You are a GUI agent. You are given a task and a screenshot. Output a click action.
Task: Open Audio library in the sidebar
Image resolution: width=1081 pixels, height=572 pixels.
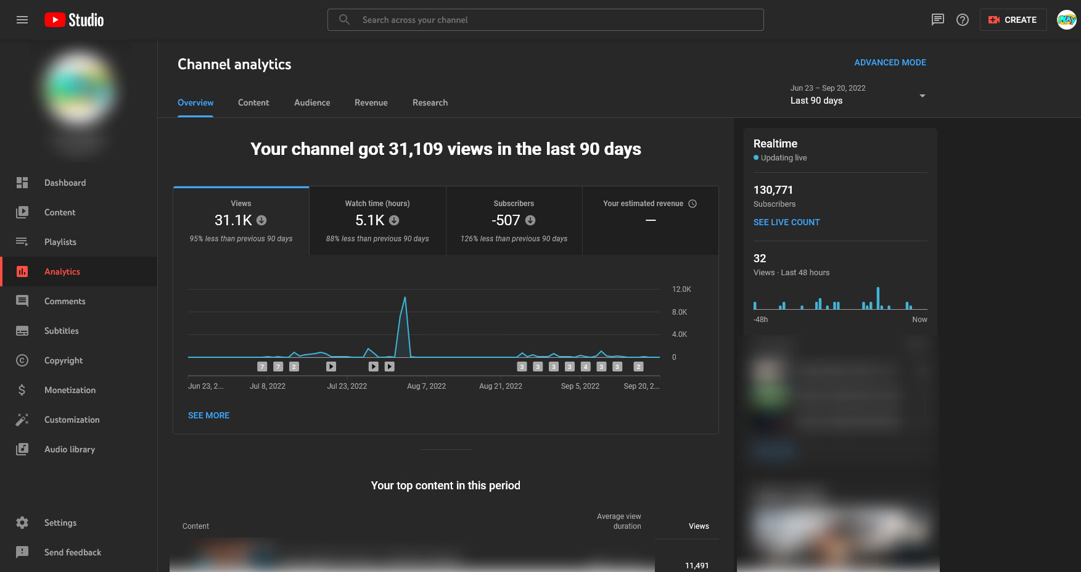(x=69, y=449)
